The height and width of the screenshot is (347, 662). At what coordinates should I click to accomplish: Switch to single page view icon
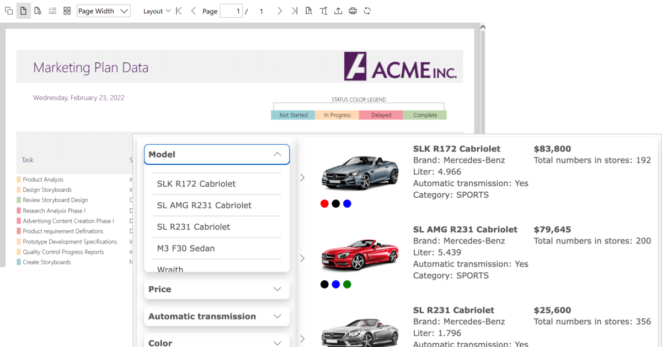coord(23,11)
